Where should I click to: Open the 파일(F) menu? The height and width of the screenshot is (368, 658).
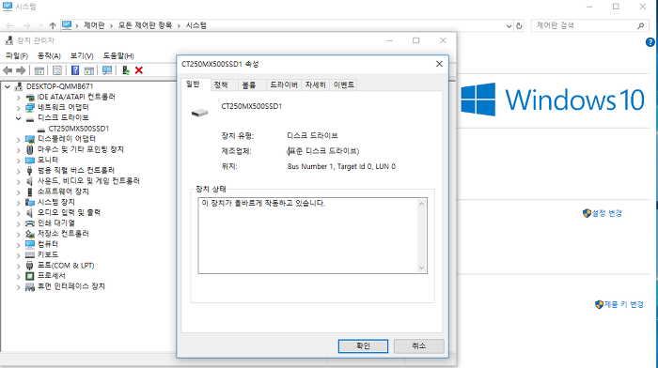pos(17,55)
